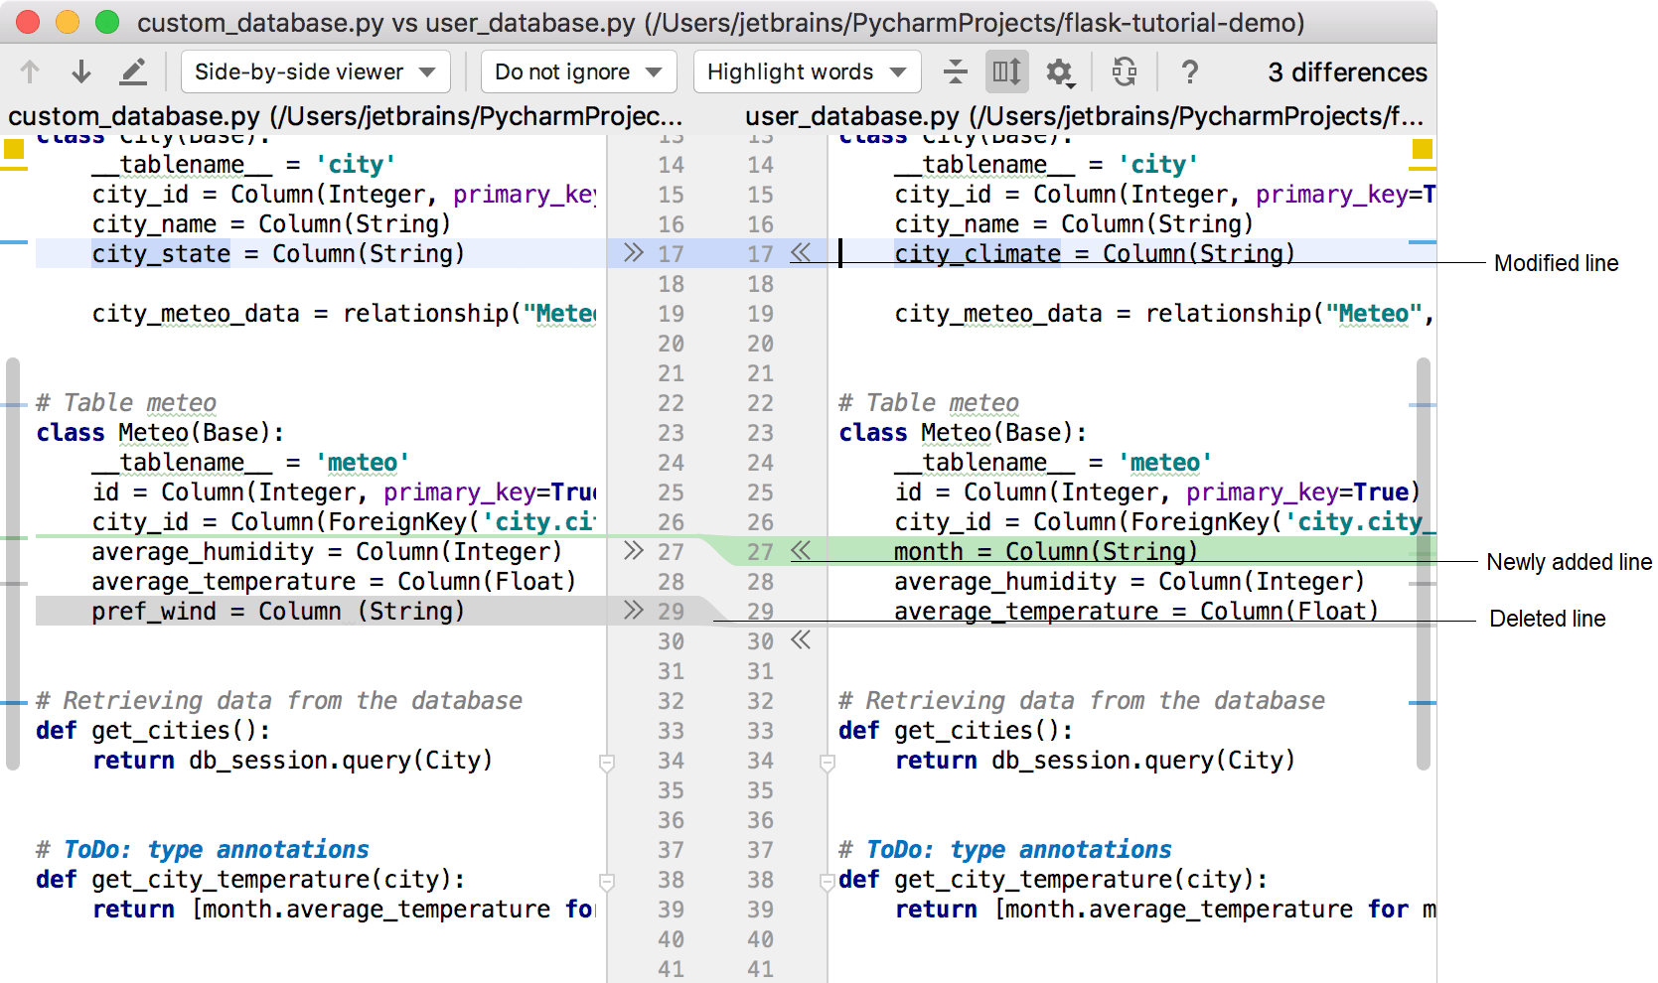Toggle the fold marker near get_city_temperature
The width and height of the screenshot is (1658, 983).
(607, 882)
